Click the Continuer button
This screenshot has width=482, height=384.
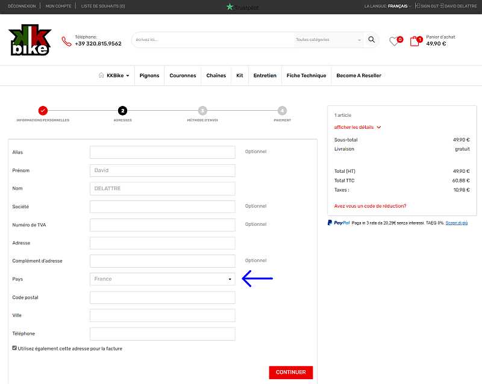click(x=291, y=373)
